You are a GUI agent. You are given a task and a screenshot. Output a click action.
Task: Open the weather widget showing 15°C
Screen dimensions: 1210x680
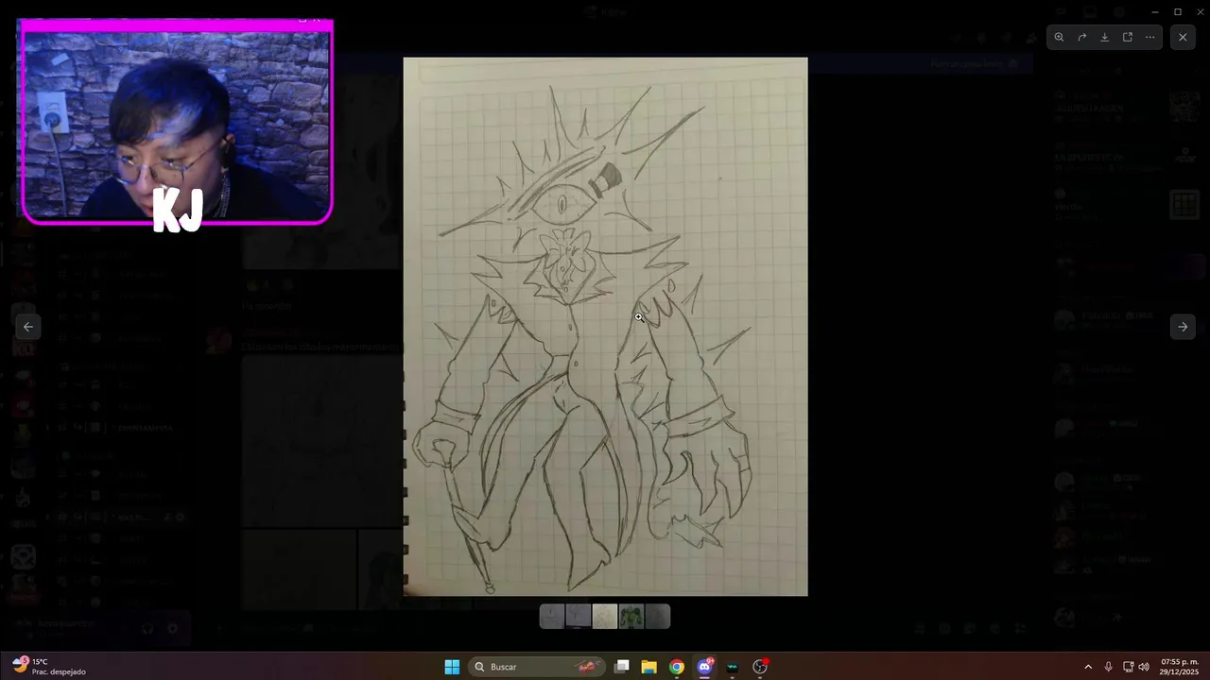pyautogui.click(x=49, y=666)
